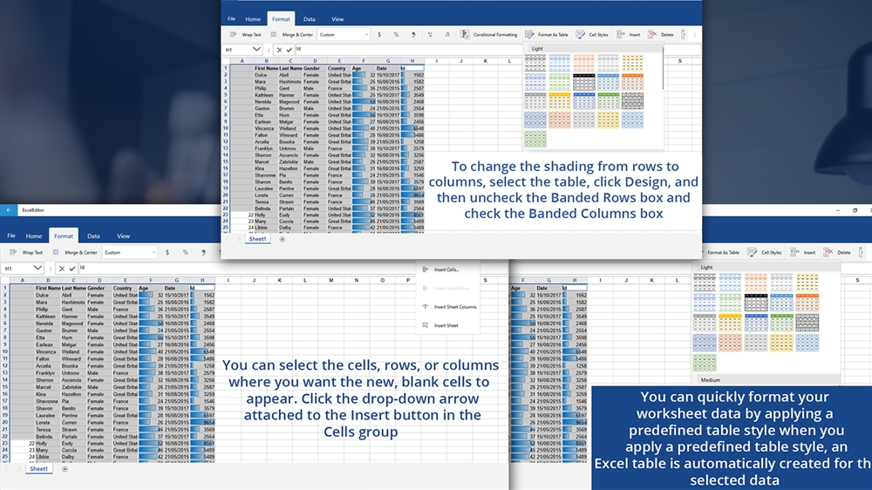Apply comma style in top window
Viewport: 872px width, 490px height.
[412, 35]
